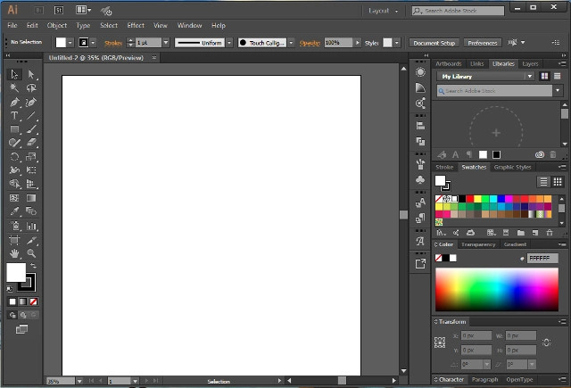571x388 pixels.
Task: Pick the Magic Wand tool
Action: tap(15, 88)
